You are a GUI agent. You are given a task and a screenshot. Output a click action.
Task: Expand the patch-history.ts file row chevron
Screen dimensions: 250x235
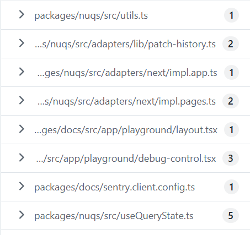click(x=22, y=43)
